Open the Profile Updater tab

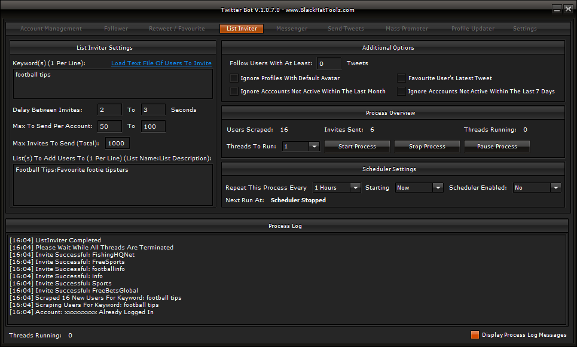[x=473, y=28]
